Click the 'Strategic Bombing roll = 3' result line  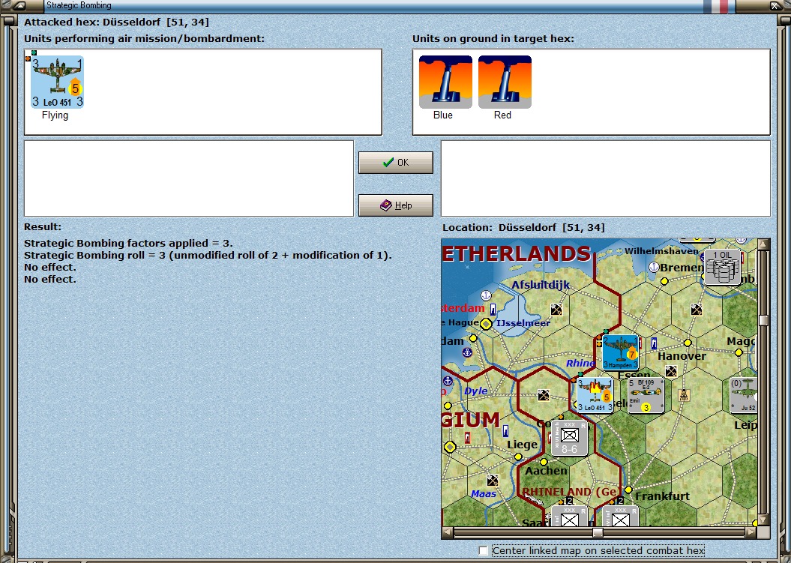coord(208,256)
